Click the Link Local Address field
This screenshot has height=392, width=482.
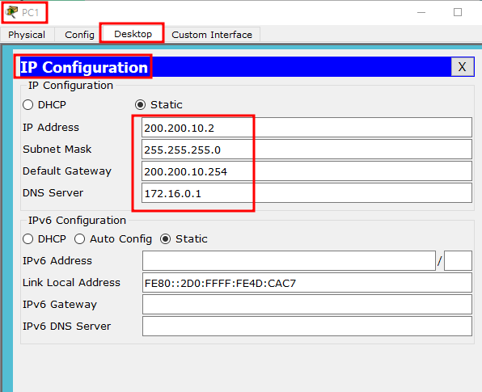pos(307,283)
